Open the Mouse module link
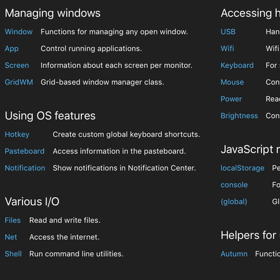Screen dimensions: 280x280 coord(232,82)
